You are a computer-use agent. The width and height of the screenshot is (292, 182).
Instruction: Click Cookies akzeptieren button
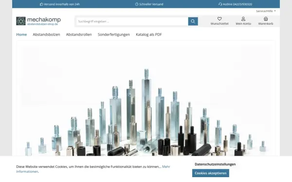[211, 173]
